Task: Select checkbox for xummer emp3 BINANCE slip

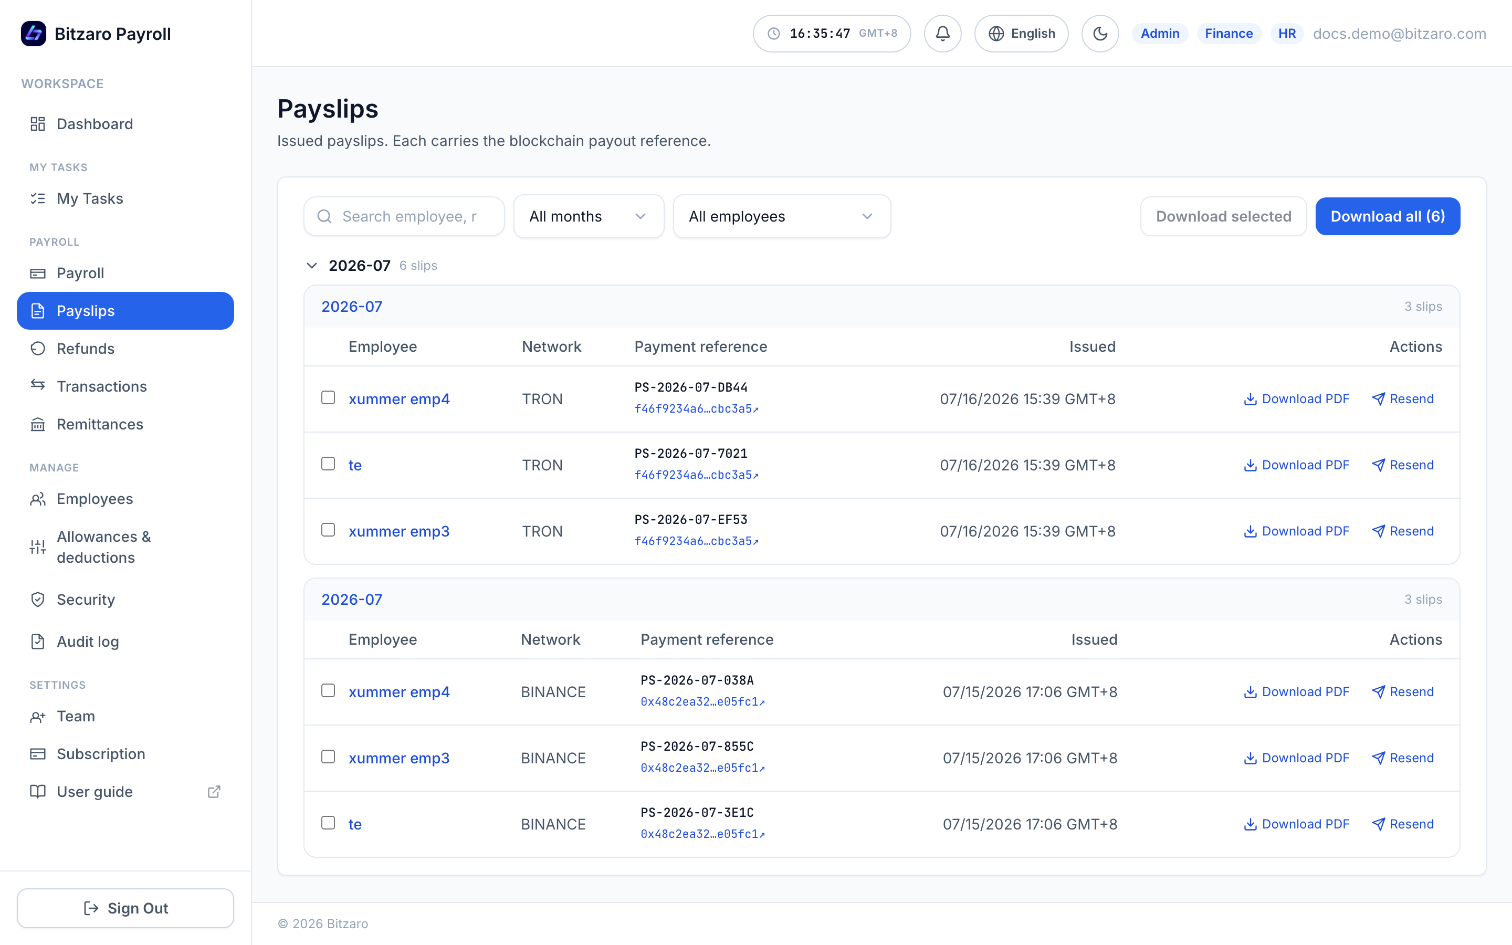Action: click(x=328, y=757)
